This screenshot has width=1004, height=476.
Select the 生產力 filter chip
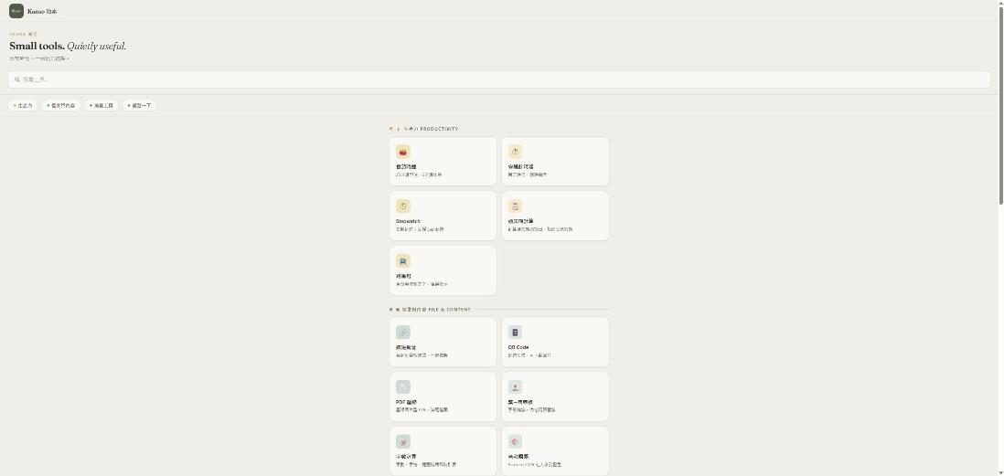pyautogui.click(x=24, y=106)
